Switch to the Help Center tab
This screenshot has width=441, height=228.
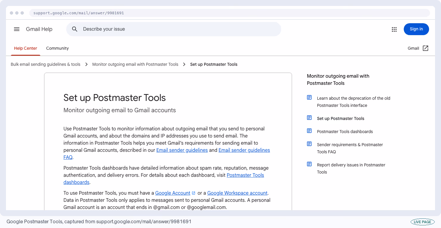[26, 48]
